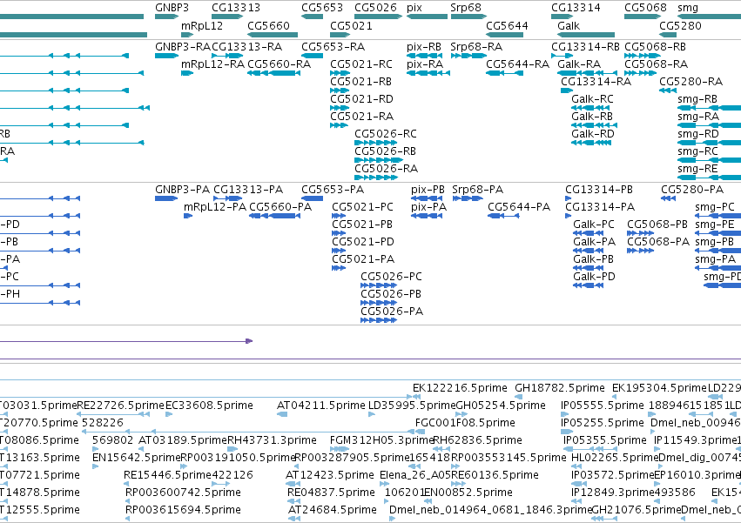Select EST FGC001F08.5prime
The height and width of the screenshot is (523, 741).
(x=465, y=423)
